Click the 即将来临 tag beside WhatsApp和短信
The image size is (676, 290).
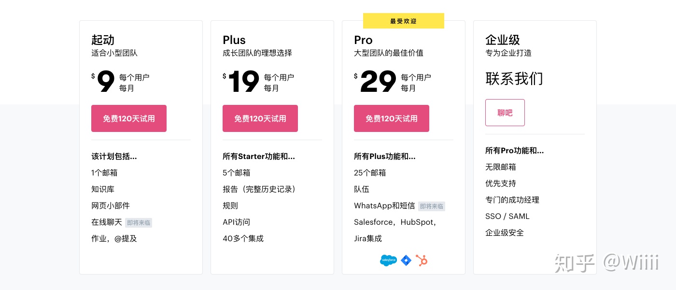[432, 206]
